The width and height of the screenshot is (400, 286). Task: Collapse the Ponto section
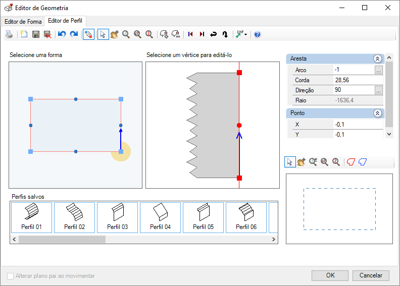(377, 113)
